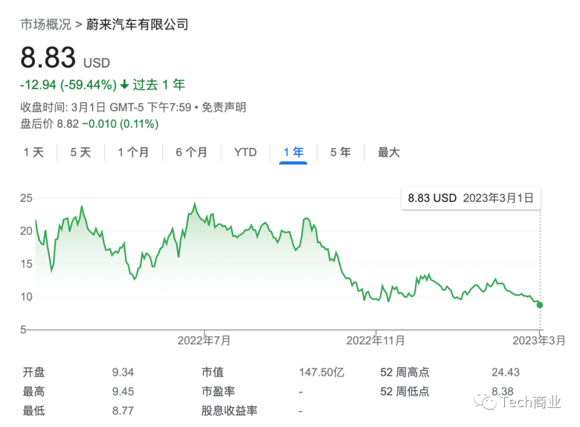Switch to the 5 年 range tab
580x427 pixels.
[340, 152]
